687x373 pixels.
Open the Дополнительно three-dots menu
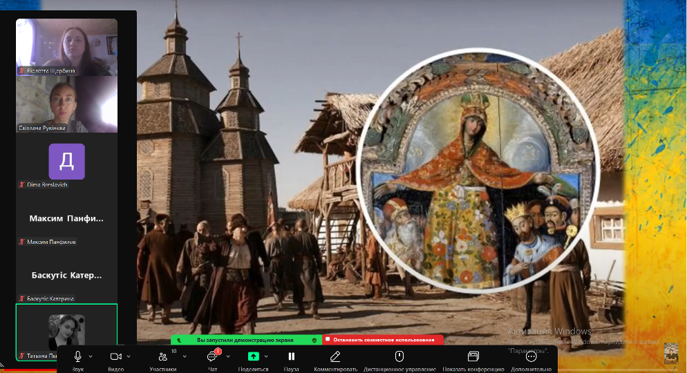click(x=531, y=356)
